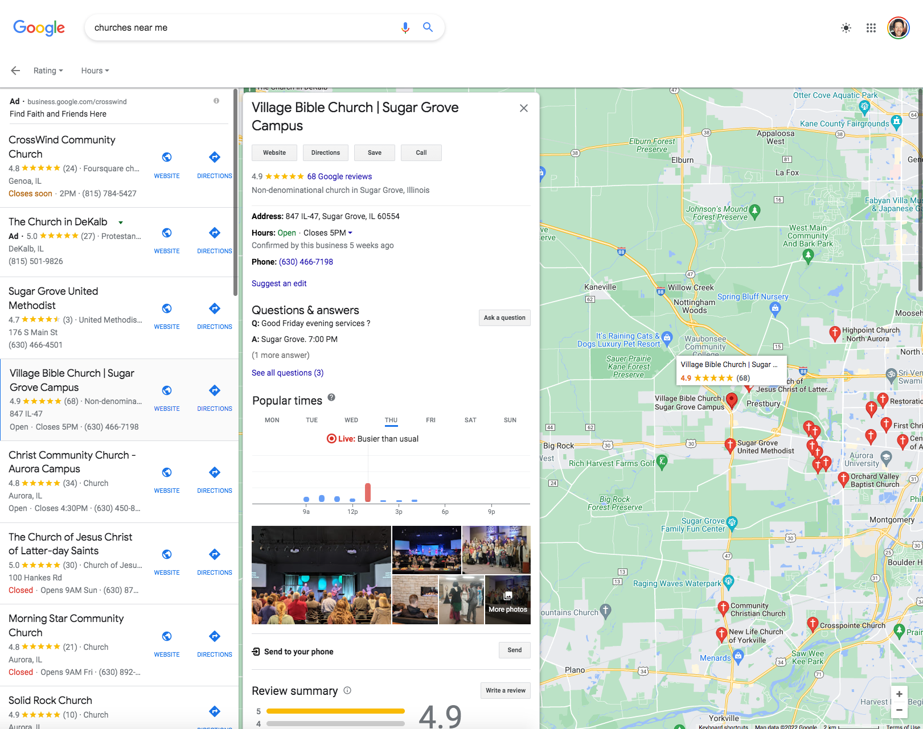
Task: Open More photos thumbnail
Action: 508,600
